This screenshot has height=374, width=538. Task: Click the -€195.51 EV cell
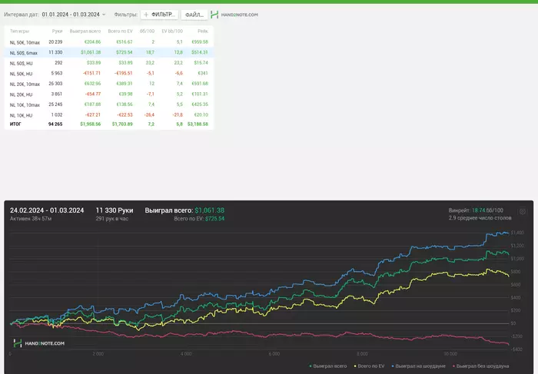click(124, 73)
